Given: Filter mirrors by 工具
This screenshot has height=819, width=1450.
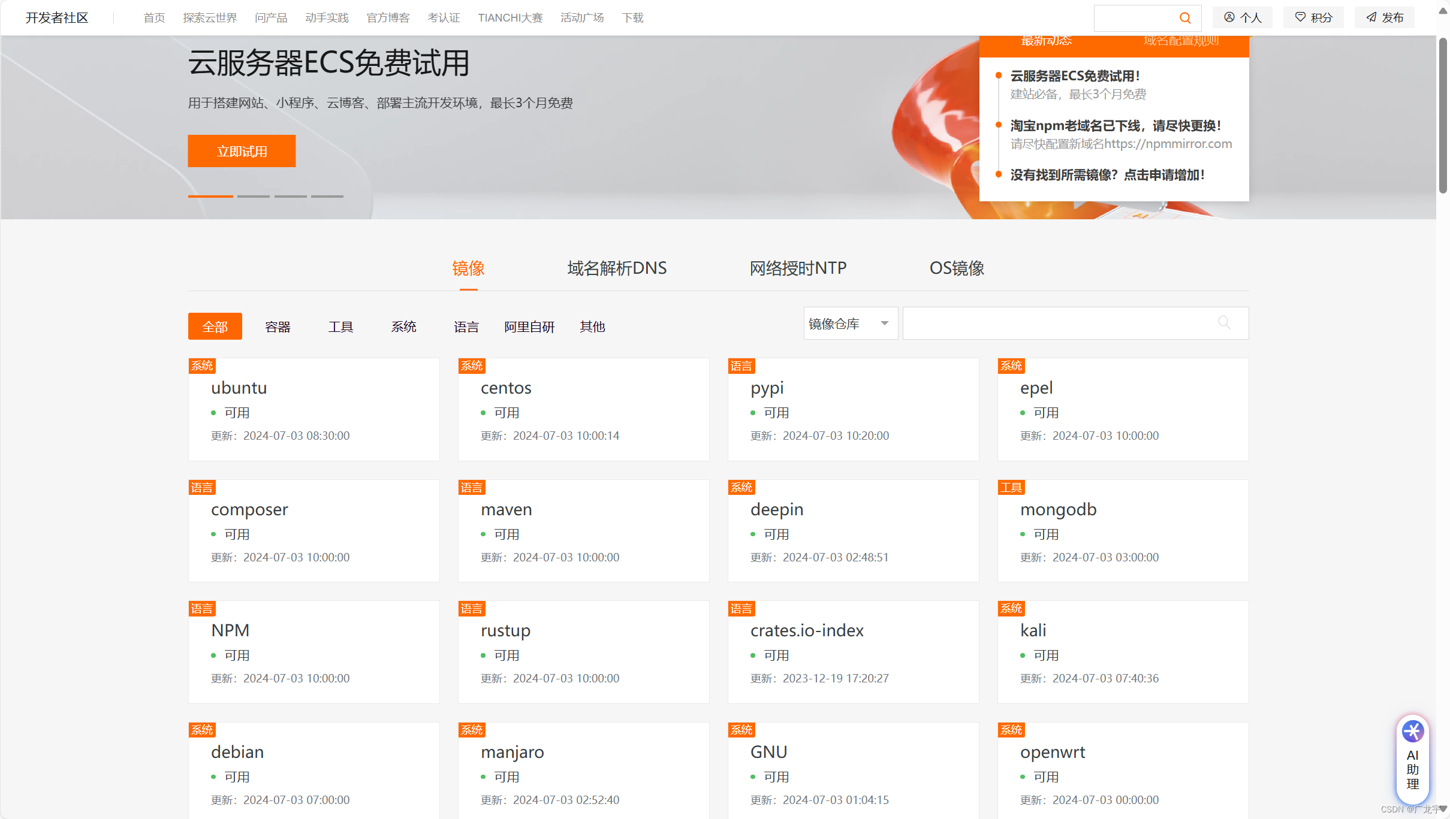Looking at the screenshot, I should [x=340, y=327].
